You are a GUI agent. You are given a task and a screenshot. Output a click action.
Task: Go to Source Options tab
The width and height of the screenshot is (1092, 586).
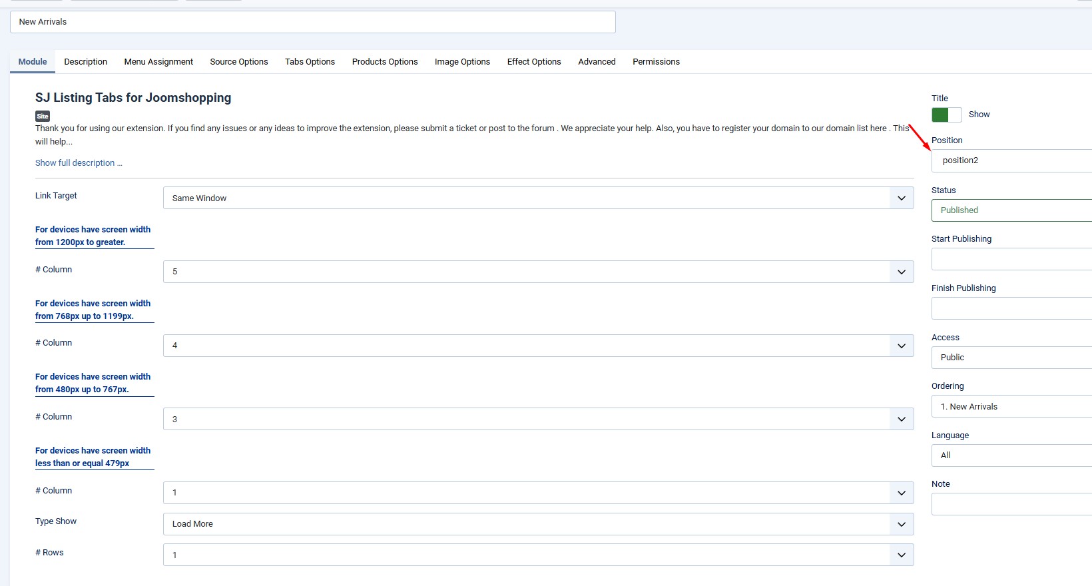coord(239,62)
